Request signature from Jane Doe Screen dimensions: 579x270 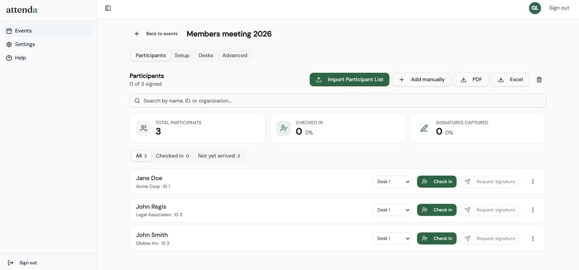pyautogui.click(x=490, y=181)
